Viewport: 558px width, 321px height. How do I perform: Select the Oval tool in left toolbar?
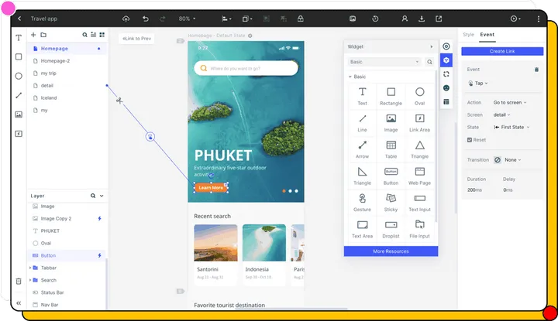coord(19,76)
